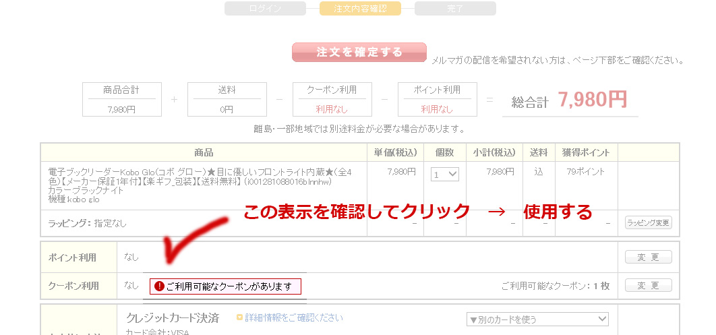Open the 詳細情報をご確認ください link
This screenshot has width=716, height=335.
click(x=293, y=317)
